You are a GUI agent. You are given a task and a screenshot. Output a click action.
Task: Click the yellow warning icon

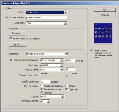(x=91, y=50)
